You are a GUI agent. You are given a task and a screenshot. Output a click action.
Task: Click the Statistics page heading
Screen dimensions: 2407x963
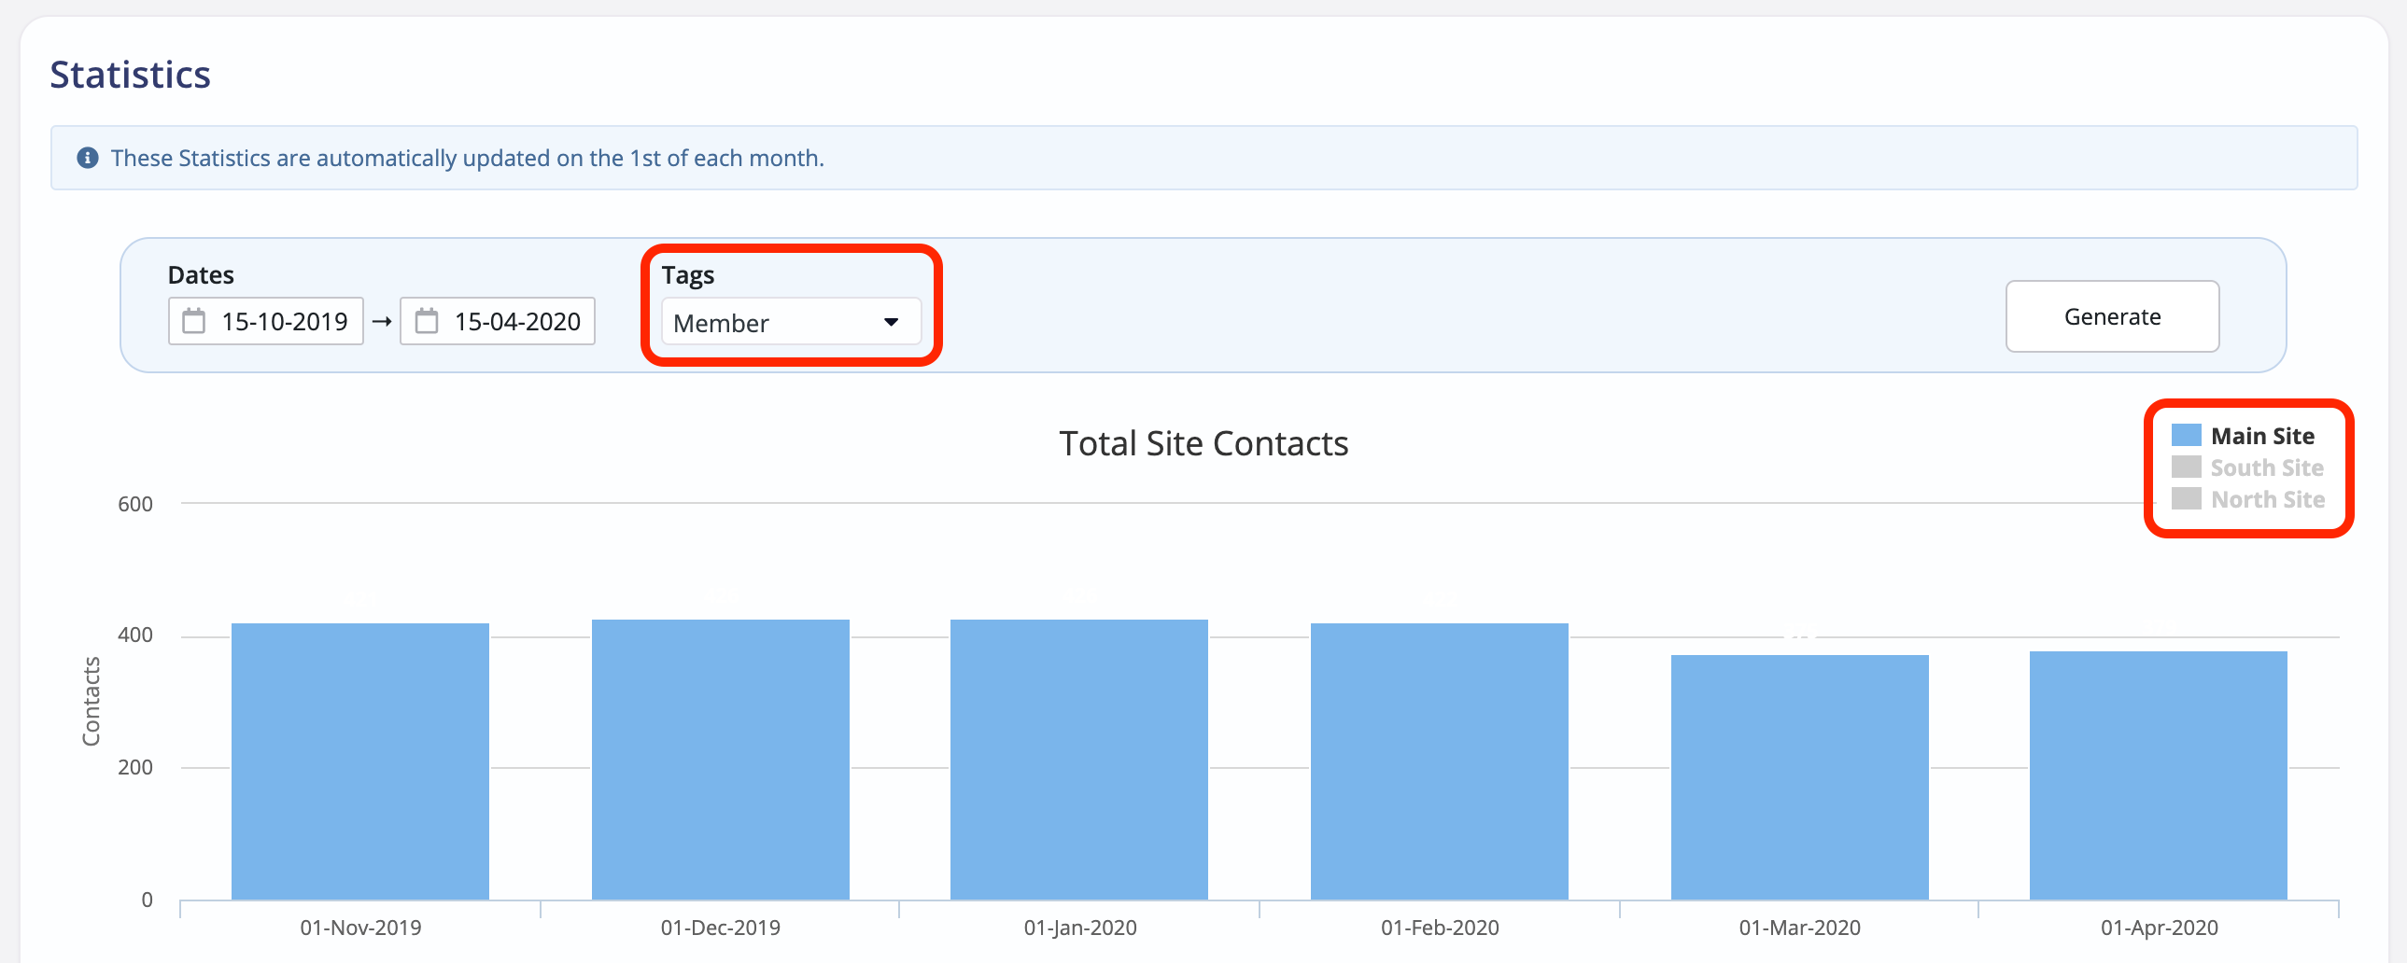tap(130, 74)
